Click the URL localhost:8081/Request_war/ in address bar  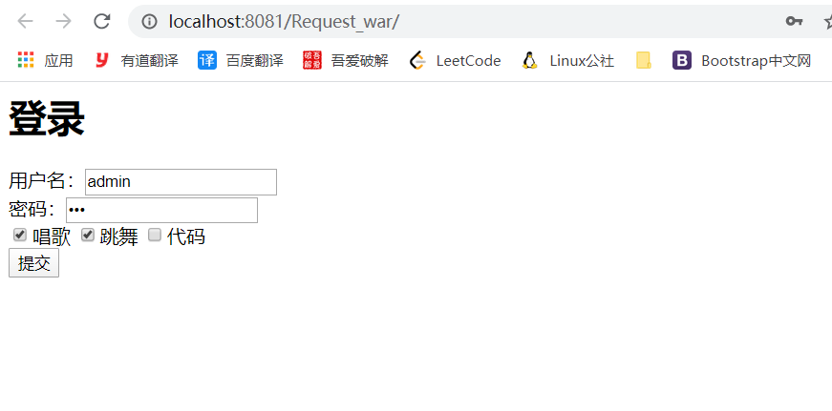point(284,21)
